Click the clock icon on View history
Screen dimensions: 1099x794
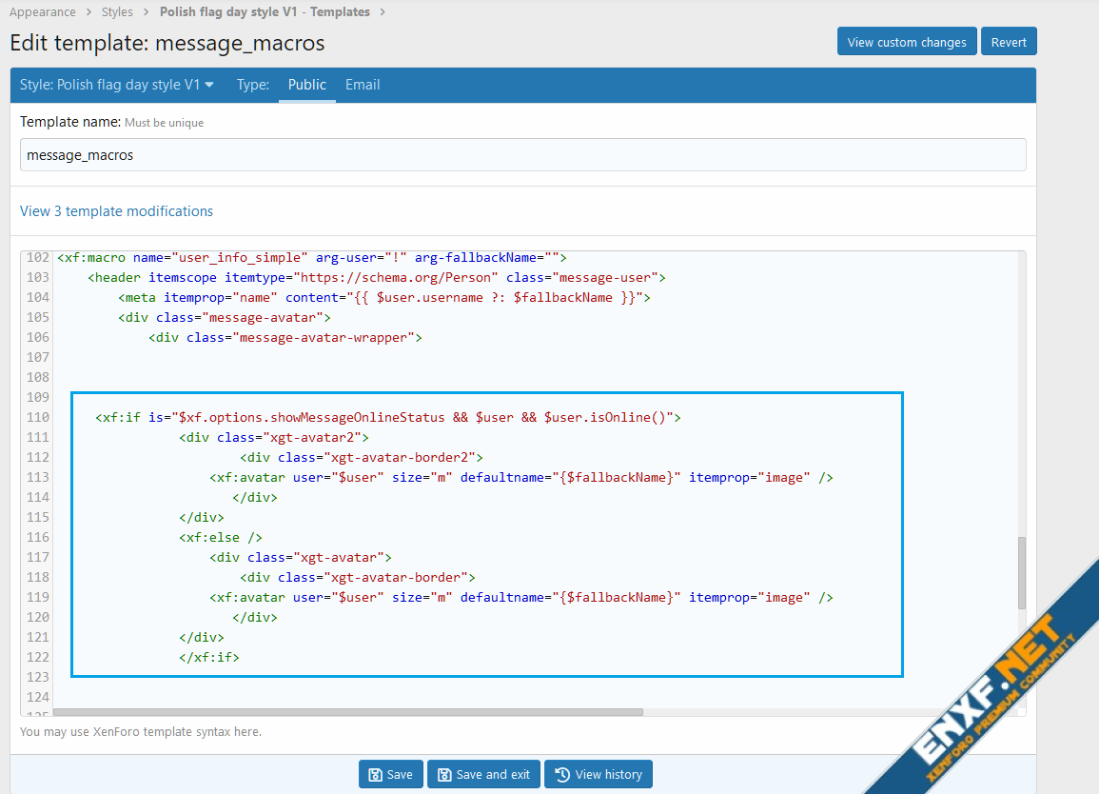point(562,775)
